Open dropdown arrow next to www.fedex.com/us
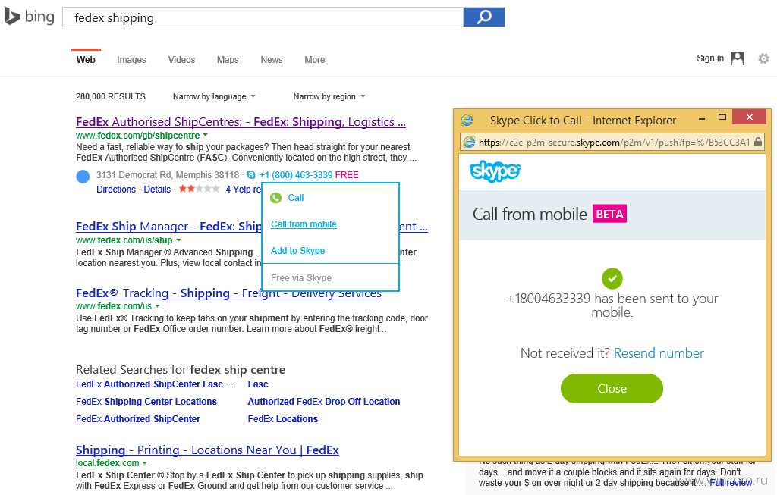Image resolution: width=777 pixels, height=495 pixels. [158, 306]
